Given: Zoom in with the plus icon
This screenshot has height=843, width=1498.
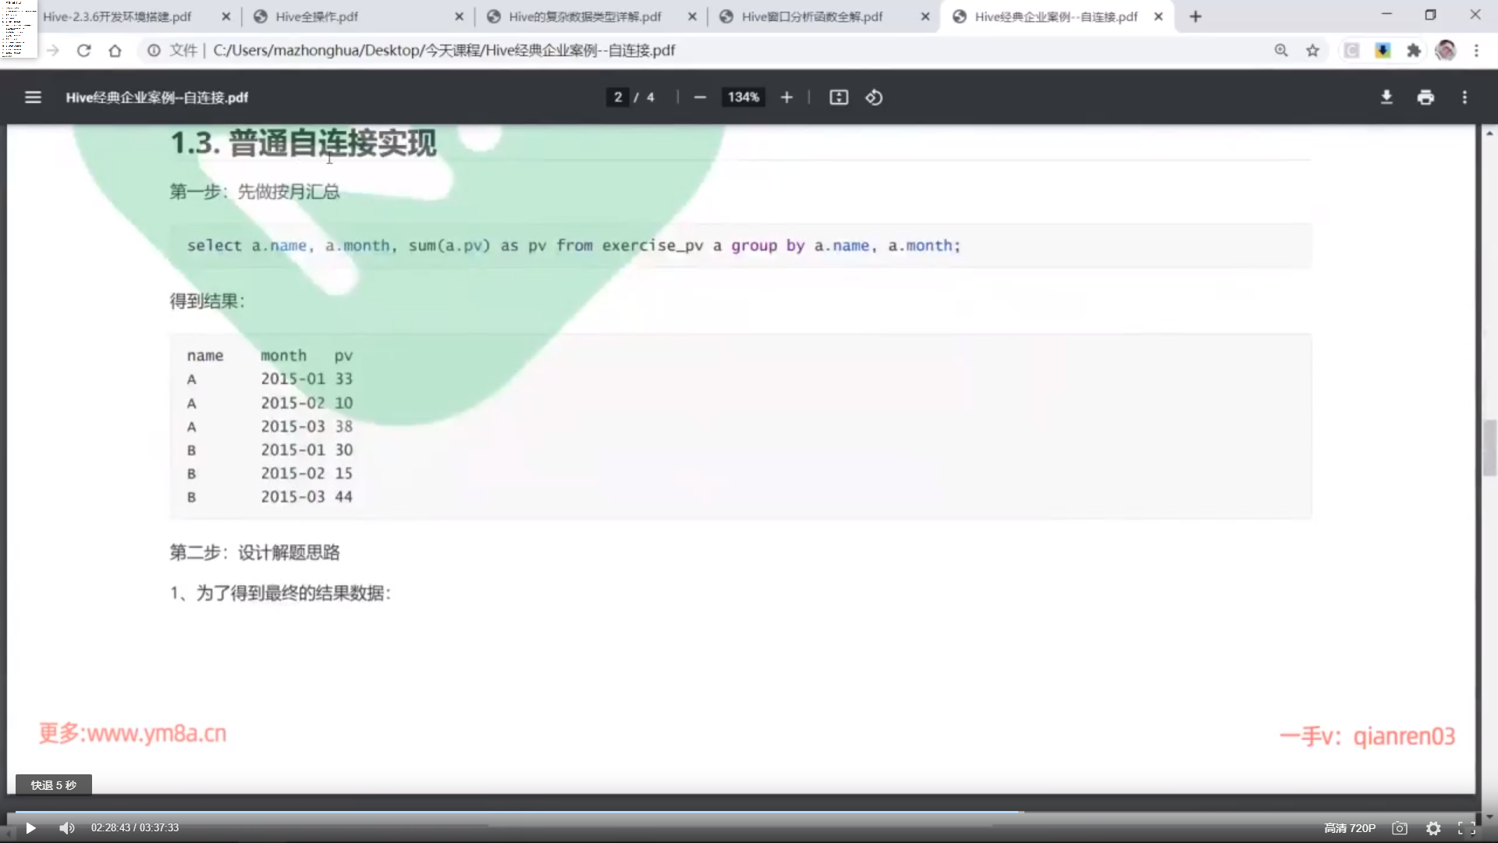Looking at the screenshot, I should click(x=786, y=98).
